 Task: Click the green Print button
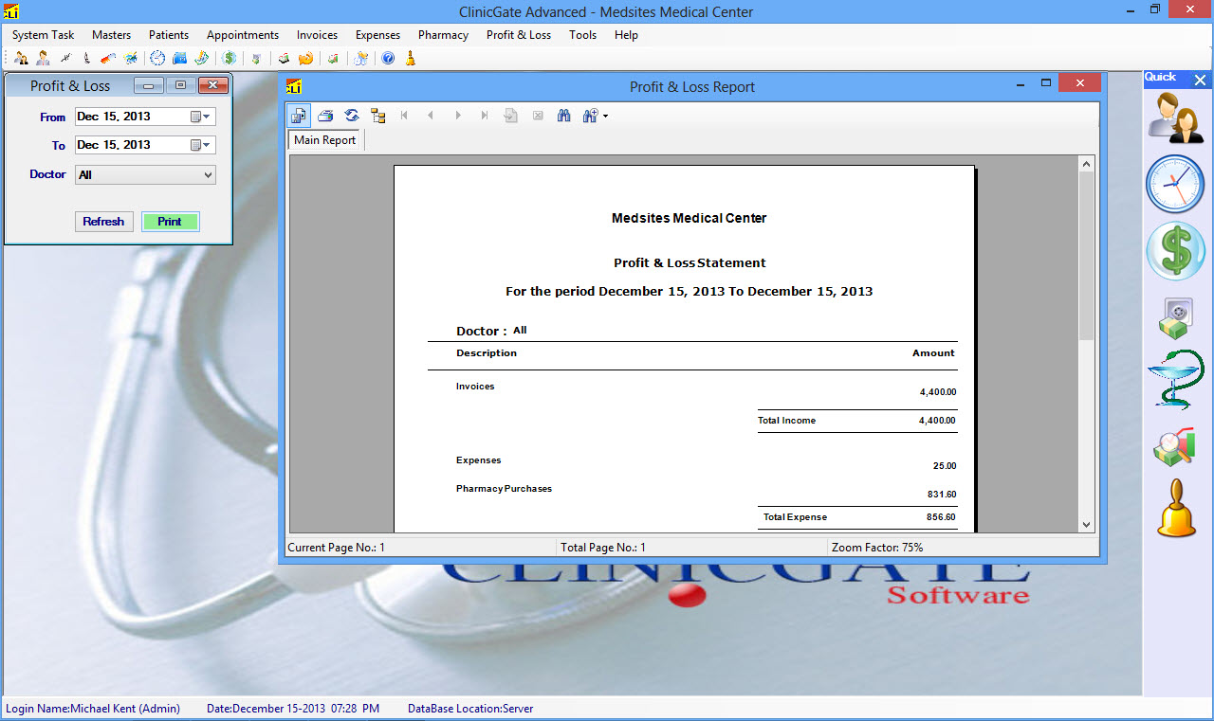(x=170, y=222)
